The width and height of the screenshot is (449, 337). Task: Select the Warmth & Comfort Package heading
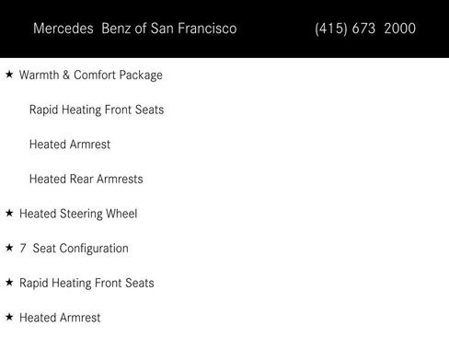tap(91, 76)
